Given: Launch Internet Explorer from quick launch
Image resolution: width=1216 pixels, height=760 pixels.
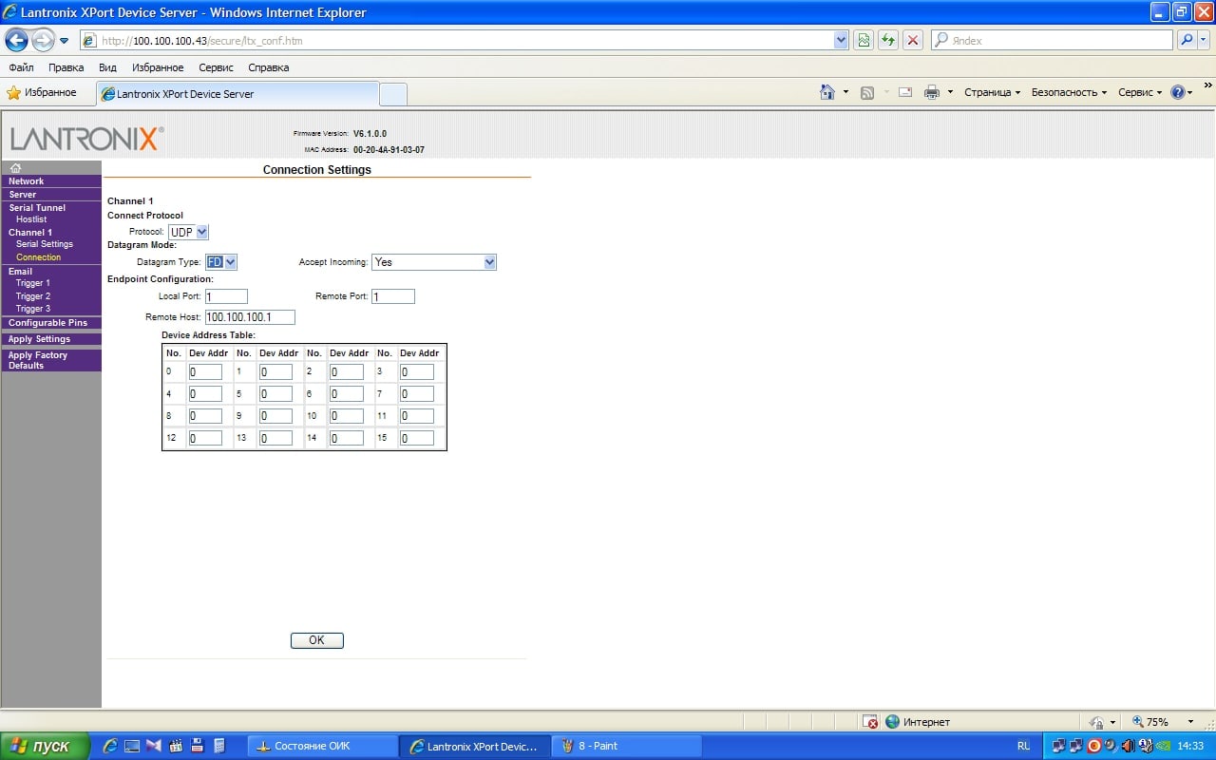Looking at the screenshot, I should [x=110, y=746].
